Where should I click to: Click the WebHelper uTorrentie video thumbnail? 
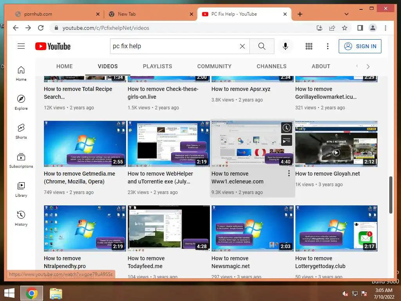coord(168,144)
